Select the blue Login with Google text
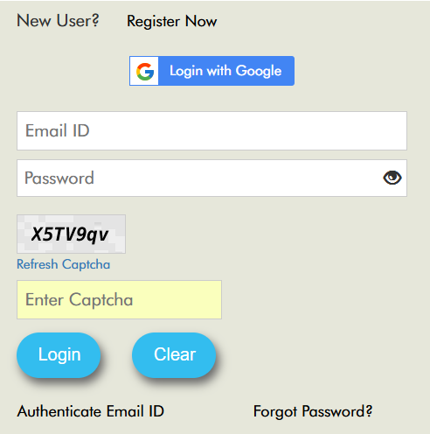 225,71
